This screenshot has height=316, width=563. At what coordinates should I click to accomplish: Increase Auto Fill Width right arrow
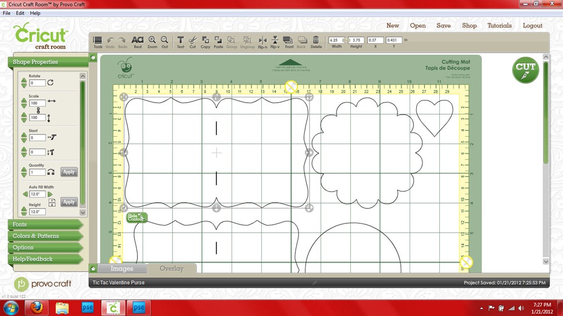point(50,194)
